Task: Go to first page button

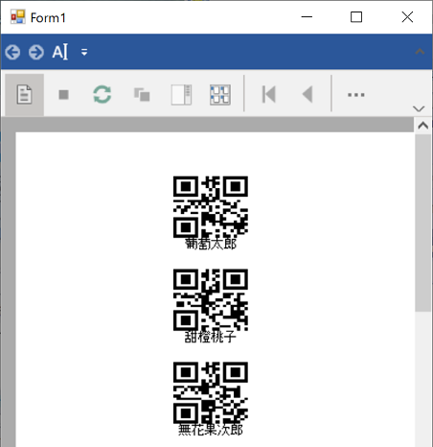Action: 268,94
